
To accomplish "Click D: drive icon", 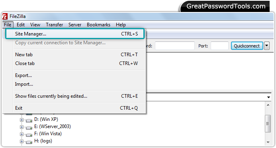I will coord(29,120).
